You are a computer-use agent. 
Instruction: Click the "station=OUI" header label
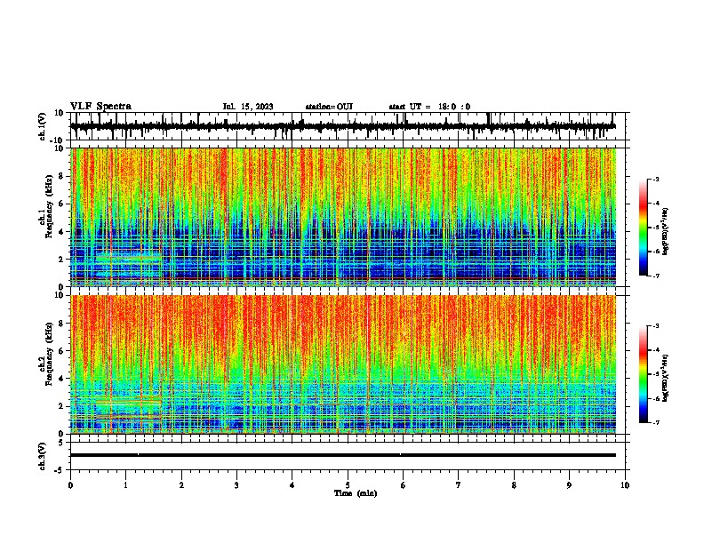pos(329,107)
